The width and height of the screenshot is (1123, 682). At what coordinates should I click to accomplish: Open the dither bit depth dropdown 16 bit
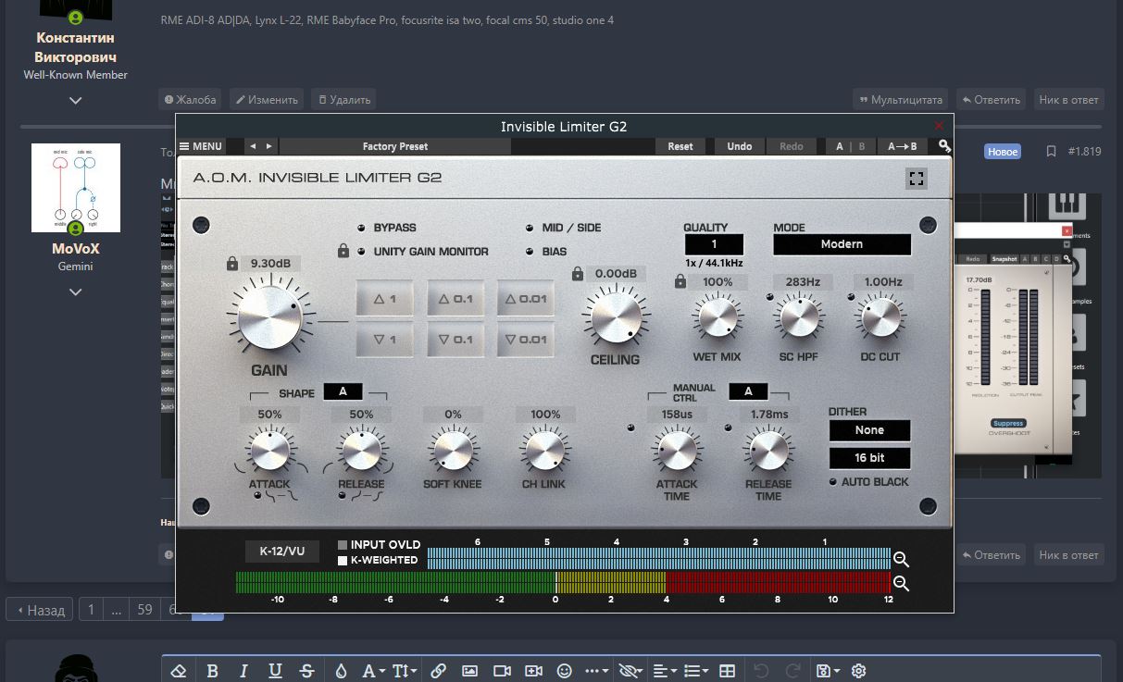click(870, 458)
